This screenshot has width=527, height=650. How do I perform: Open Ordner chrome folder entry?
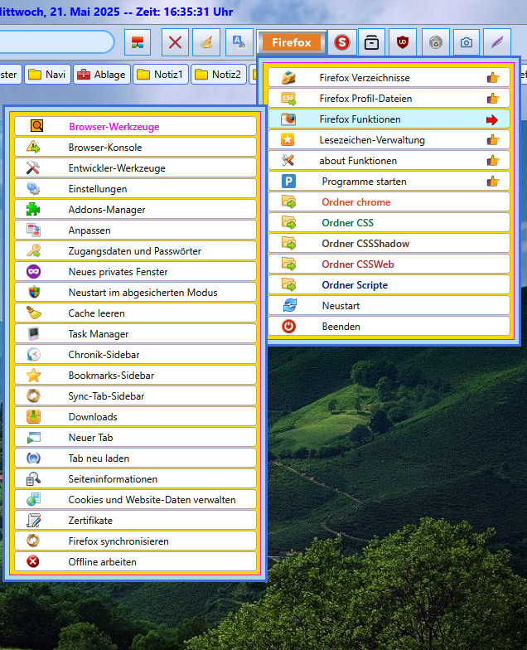click(x=389, y=202)
